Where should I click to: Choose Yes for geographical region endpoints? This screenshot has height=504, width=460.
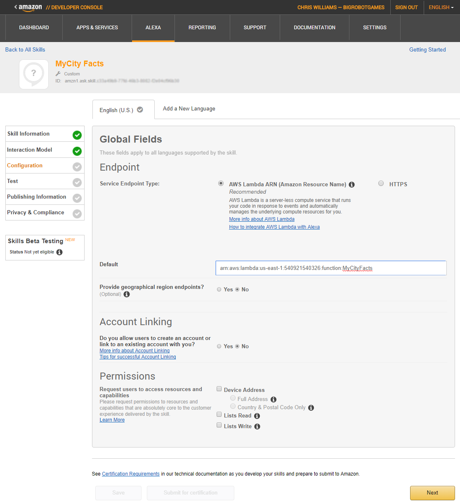(219, 289)
